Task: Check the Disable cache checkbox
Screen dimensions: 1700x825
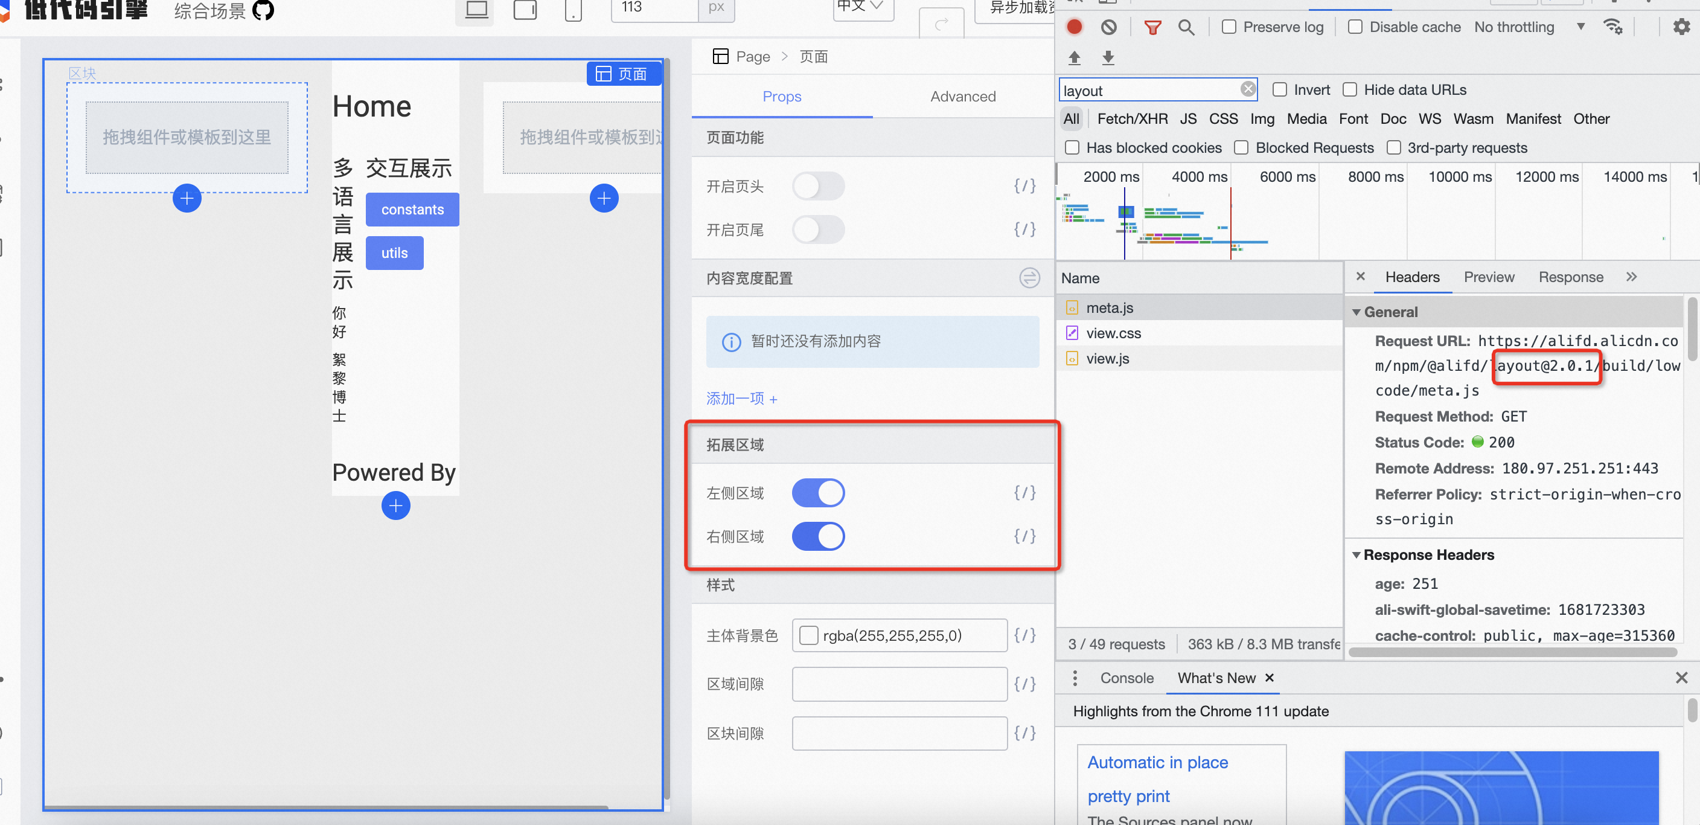Action: 1356,27
